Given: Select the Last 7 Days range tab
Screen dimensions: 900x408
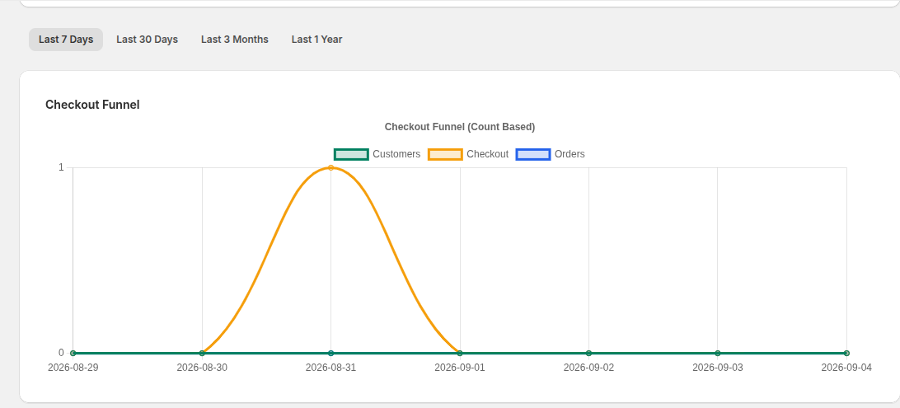Looking at the screenshot, I should coord(66,40).
